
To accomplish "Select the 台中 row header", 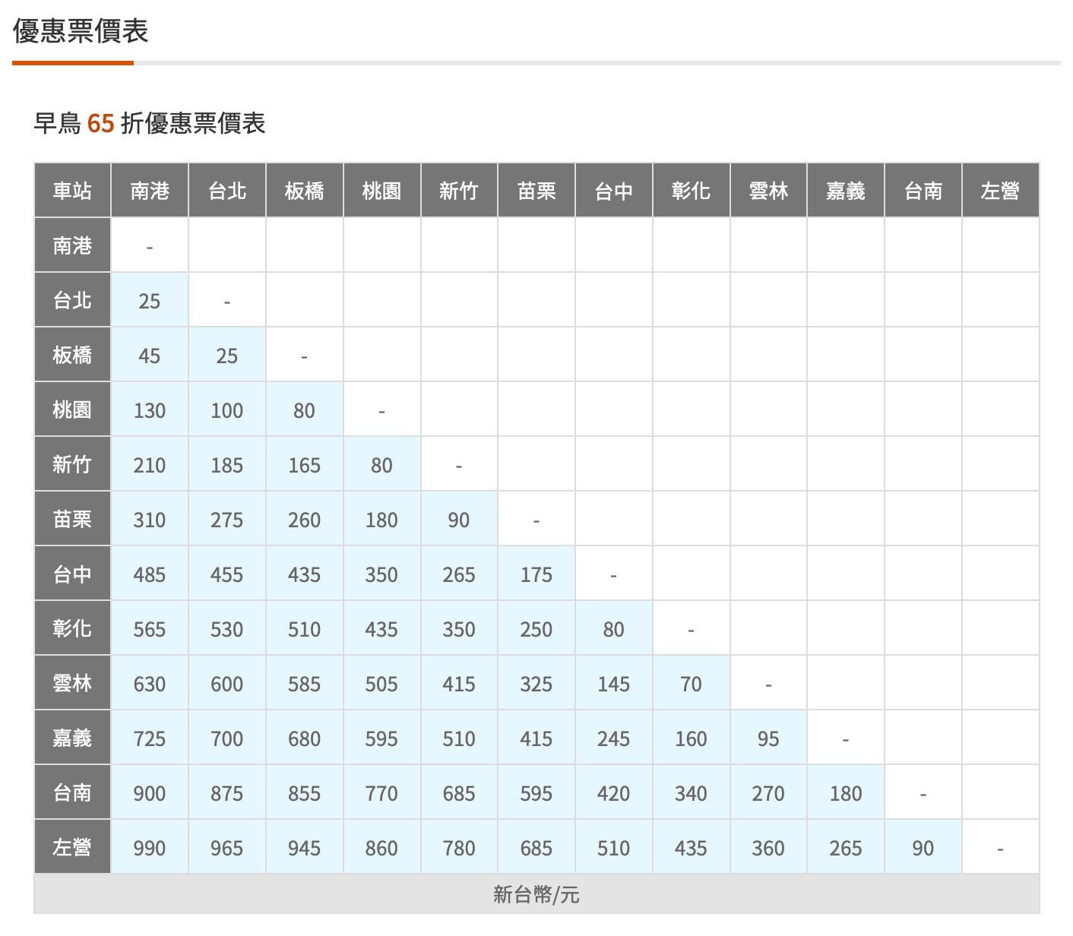I will click(72, 574).
